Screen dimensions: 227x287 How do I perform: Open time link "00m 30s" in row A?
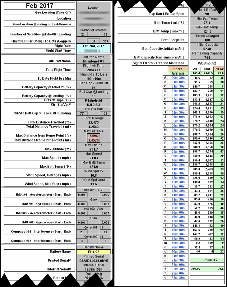pos(178,78)
